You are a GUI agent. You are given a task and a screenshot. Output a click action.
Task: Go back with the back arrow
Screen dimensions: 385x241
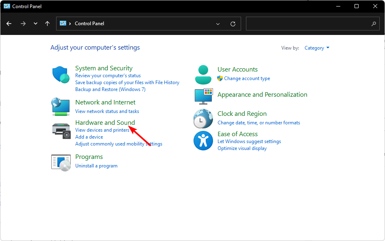9,24
